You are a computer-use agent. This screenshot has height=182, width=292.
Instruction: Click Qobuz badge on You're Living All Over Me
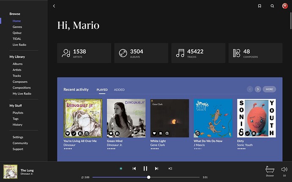tap(86, 133)
